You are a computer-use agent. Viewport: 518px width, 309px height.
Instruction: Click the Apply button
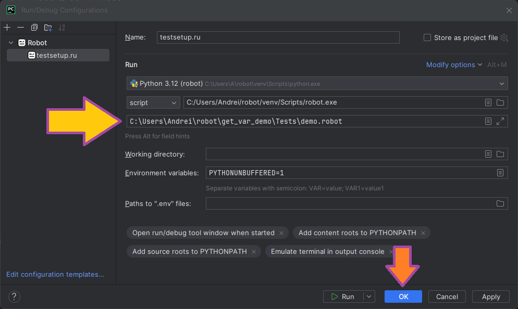pyautogui.click(x=491, y=297)
